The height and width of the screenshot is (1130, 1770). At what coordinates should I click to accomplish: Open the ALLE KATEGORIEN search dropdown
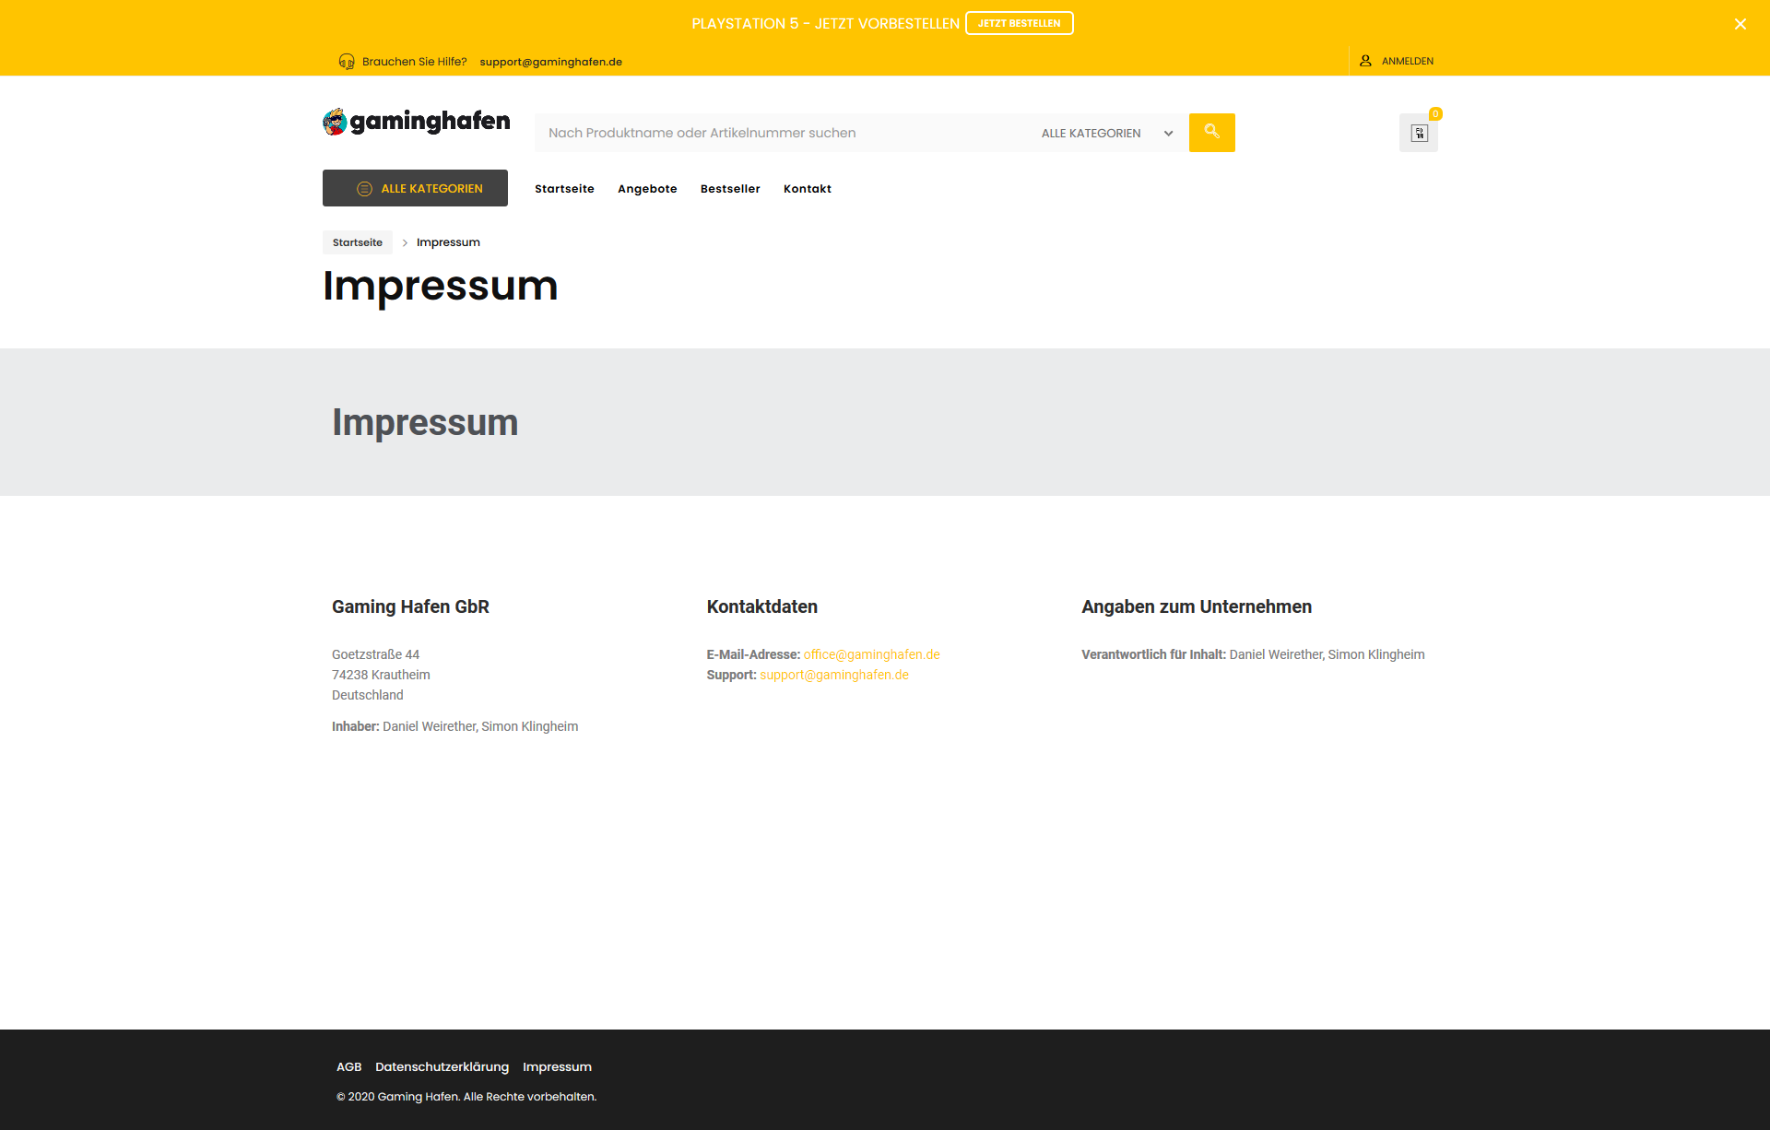[1108, 133]
